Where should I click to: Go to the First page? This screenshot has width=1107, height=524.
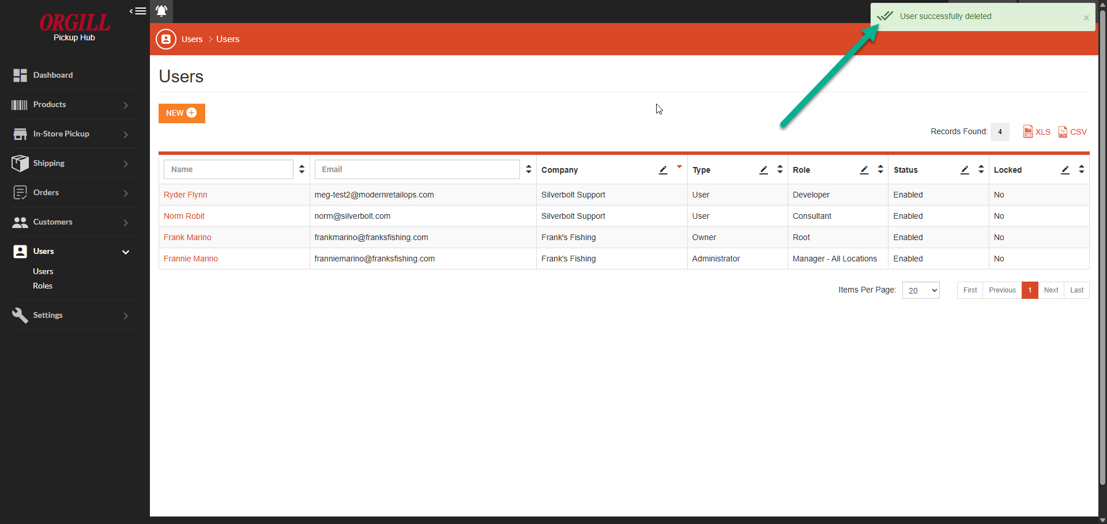coord(970,290)
